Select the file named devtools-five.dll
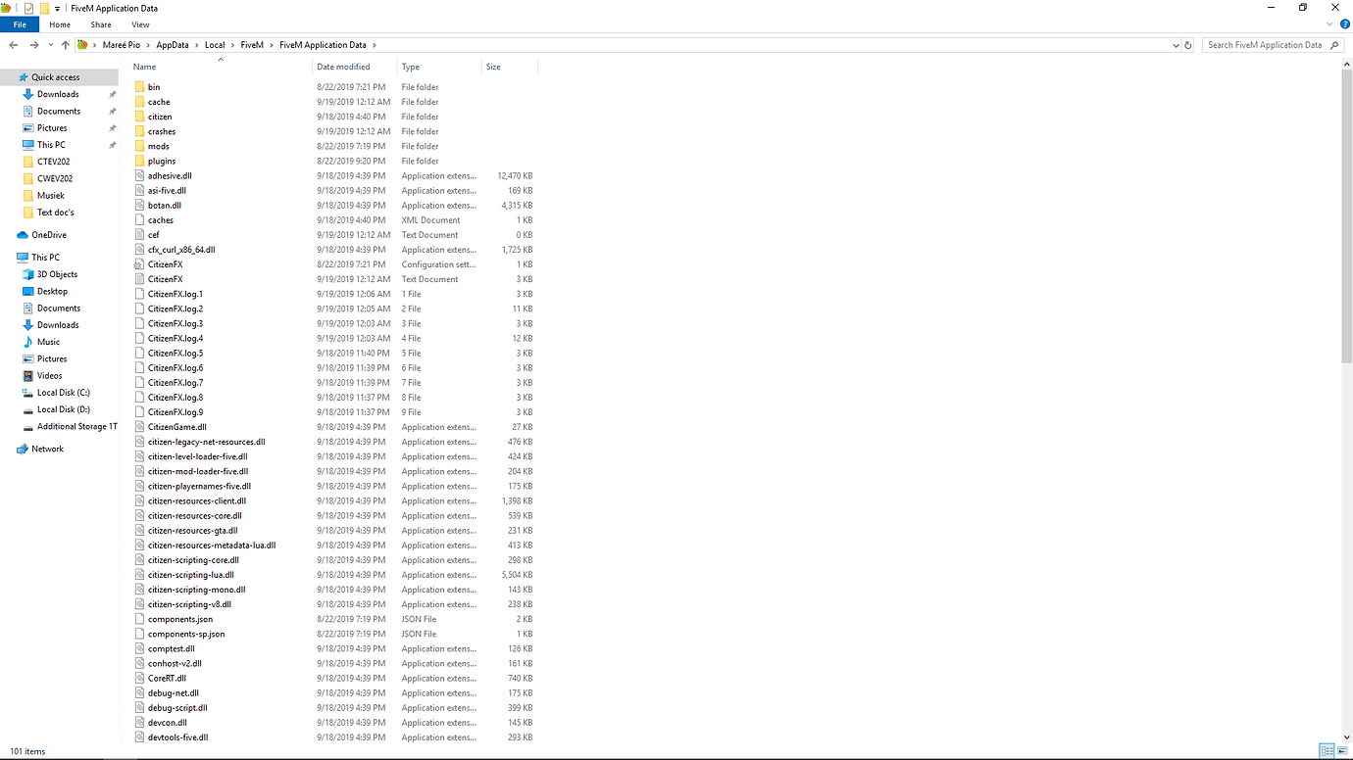The width and height of the screenshot is (1353, 760). tap(178, 737)
